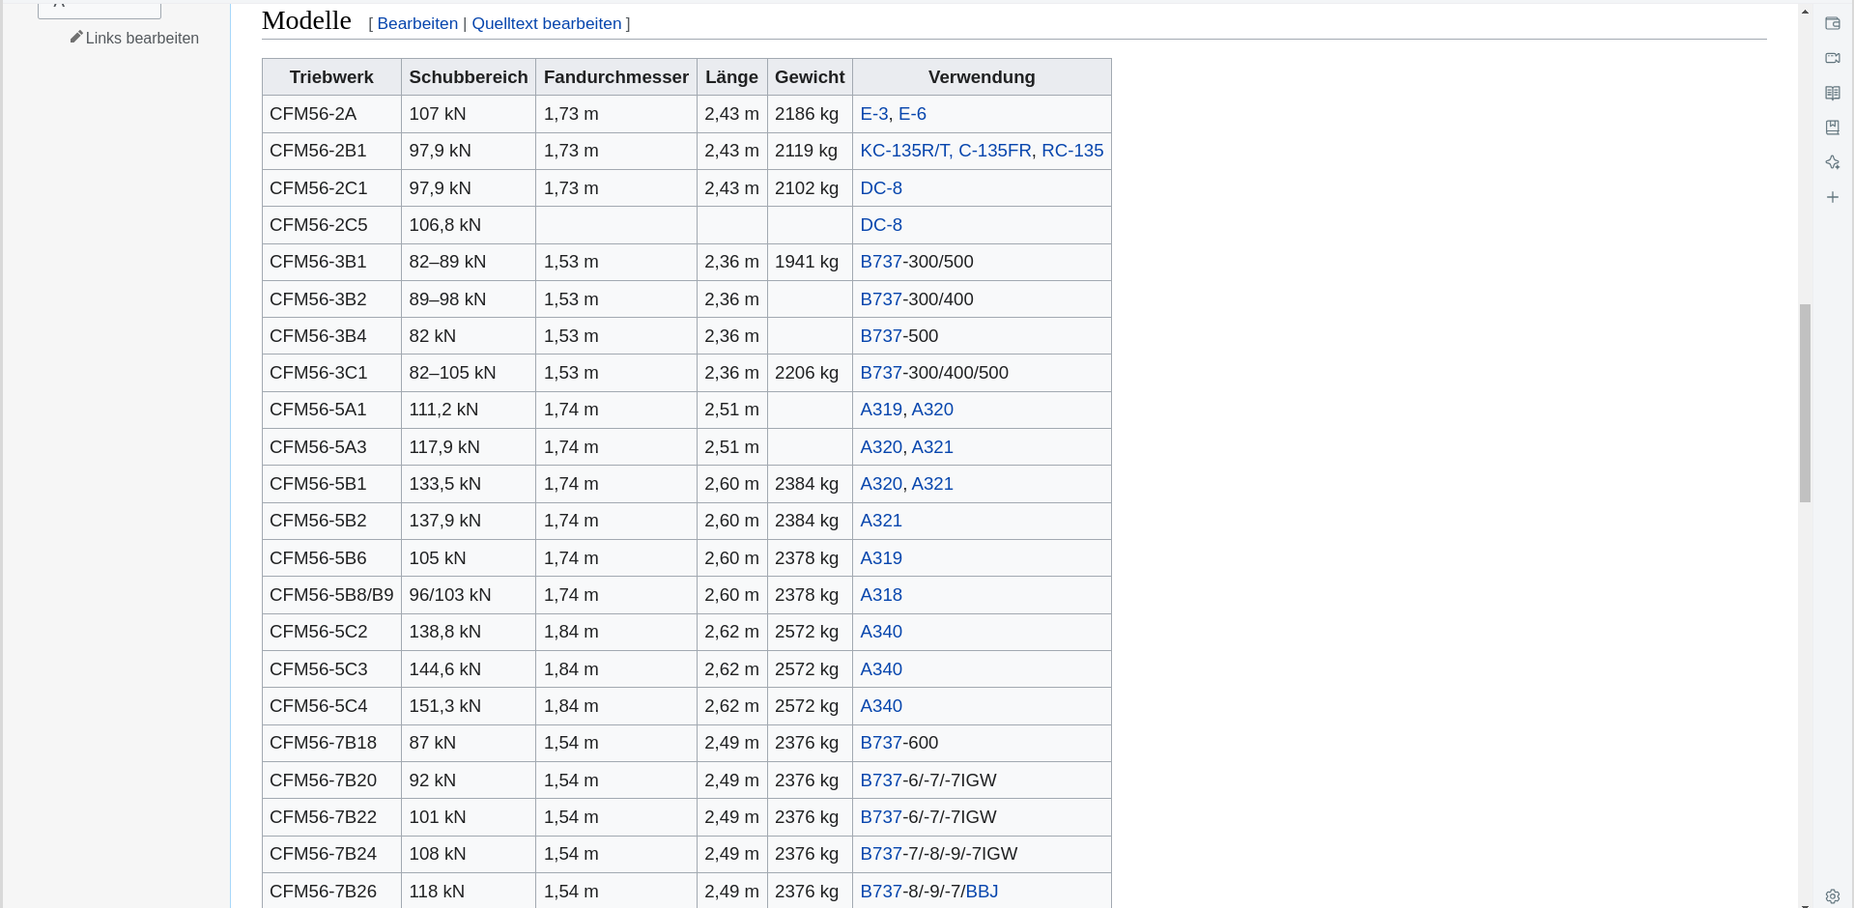Open the KC-135R/T, C-135FR link
The height and width of the screenshot is (908, 1854).
tap(946, 151)
